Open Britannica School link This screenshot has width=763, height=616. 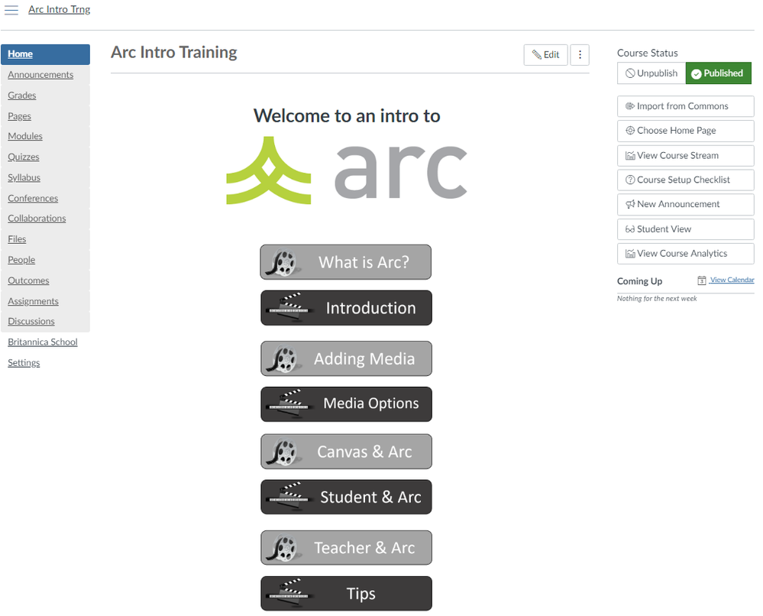click(42, 342)
